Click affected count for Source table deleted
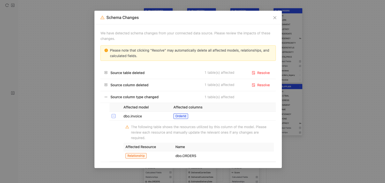Screen dimensions: 385x183 pyautogui.click(x=219, y=73)
